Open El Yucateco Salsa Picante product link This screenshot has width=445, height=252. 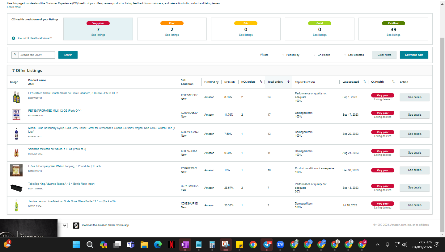point(73,93)
